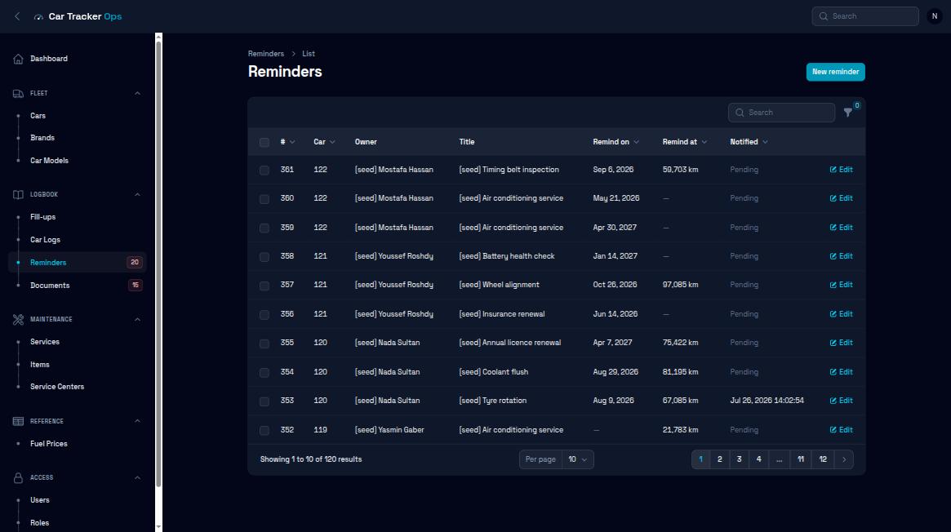Collapse the Logbook sidebar group
The height and width of the screenshot is (532, 951).
click(137, 194)
